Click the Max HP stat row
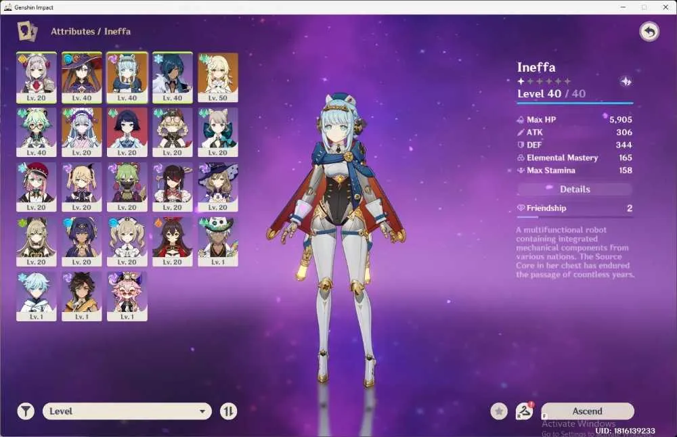Image resolution: width=677 pixels, height=437 pixels. [x=575, y=120]
